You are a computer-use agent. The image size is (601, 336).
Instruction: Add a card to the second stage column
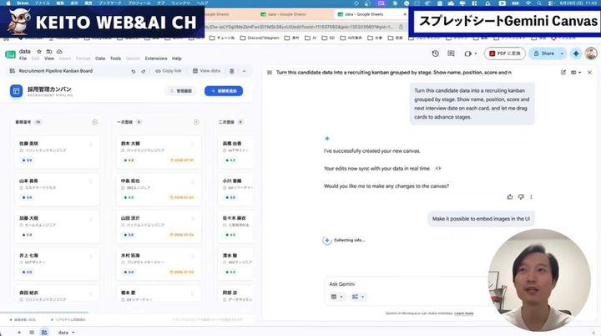pos(196,122)
